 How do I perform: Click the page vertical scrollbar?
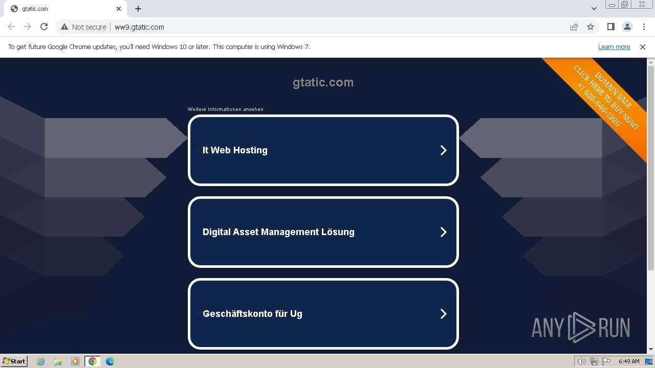[651, 168]
